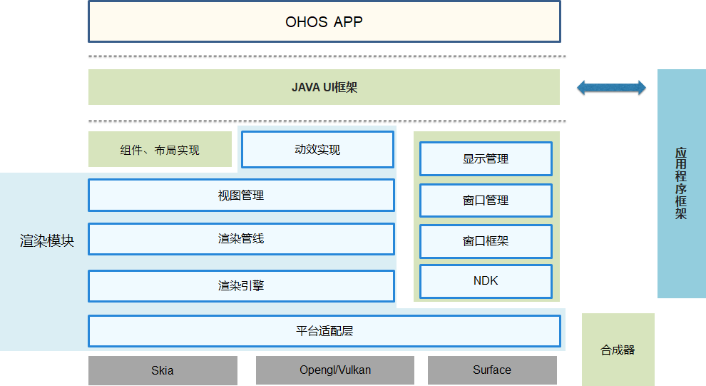Image resolution: width=706 pixels, height=386 pixels.
Task: Select the vertical 应用程序框架 block
Action: tap(681, 183)
